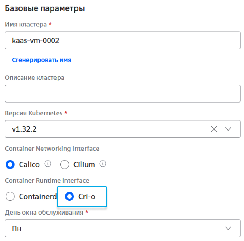
Task: Open the maintenance day dropdown arrow
Action: (x=228, y=228)
